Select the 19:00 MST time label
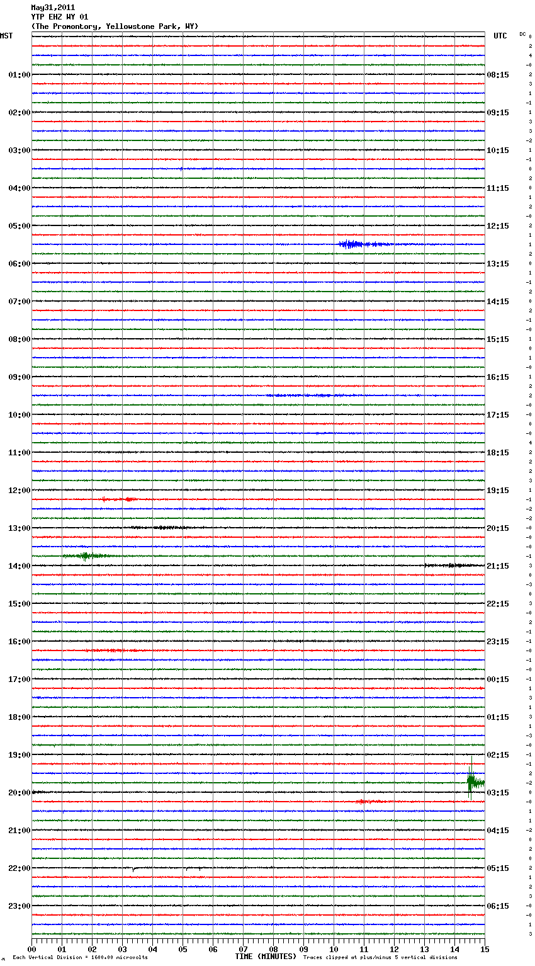535x966 pixels. (x=20, y=755)
